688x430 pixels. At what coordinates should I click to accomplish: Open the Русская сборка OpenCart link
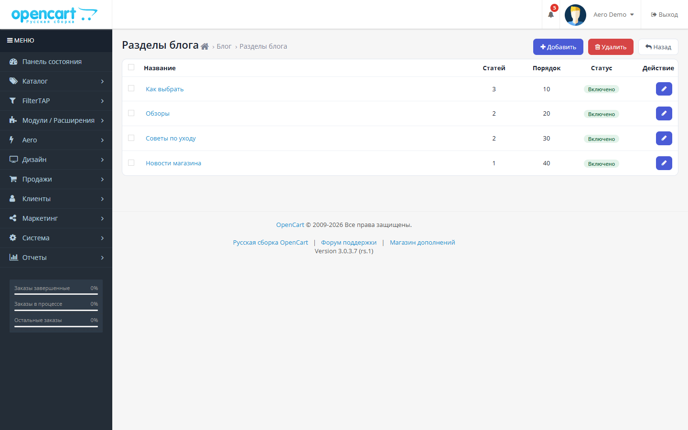pos(270,242)
